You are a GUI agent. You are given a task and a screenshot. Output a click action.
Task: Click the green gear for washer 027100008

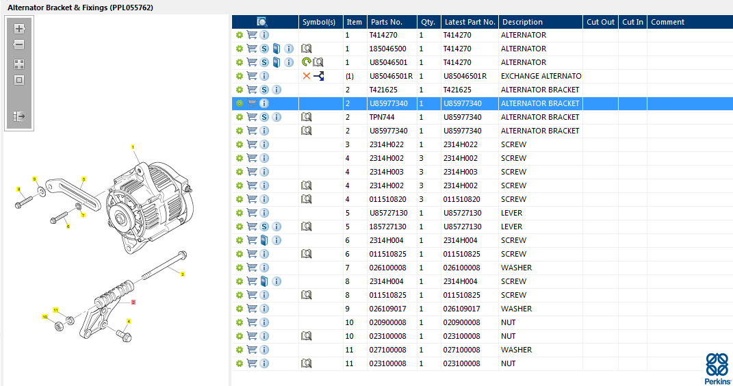point(240,350)
